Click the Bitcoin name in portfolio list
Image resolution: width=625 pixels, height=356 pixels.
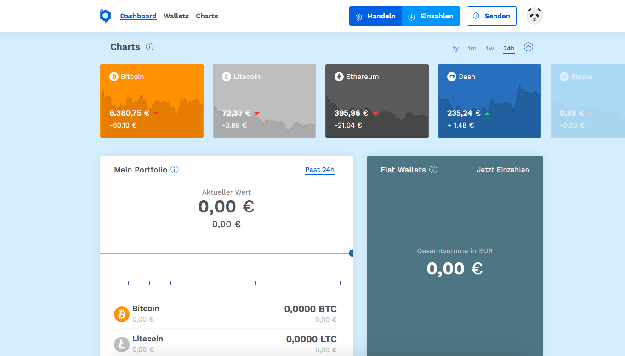(146, 308)
